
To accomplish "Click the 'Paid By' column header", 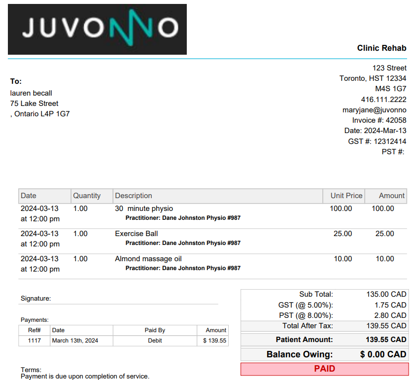I will click(x=155, y=330).
